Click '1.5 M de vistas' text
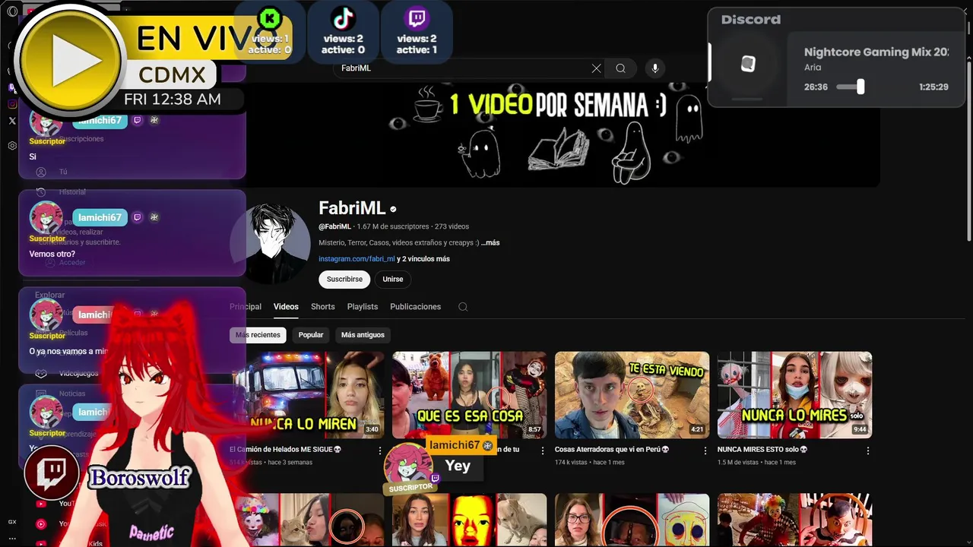Image resolution: width=973 pixels, height=547 pixels. point(738,463)
